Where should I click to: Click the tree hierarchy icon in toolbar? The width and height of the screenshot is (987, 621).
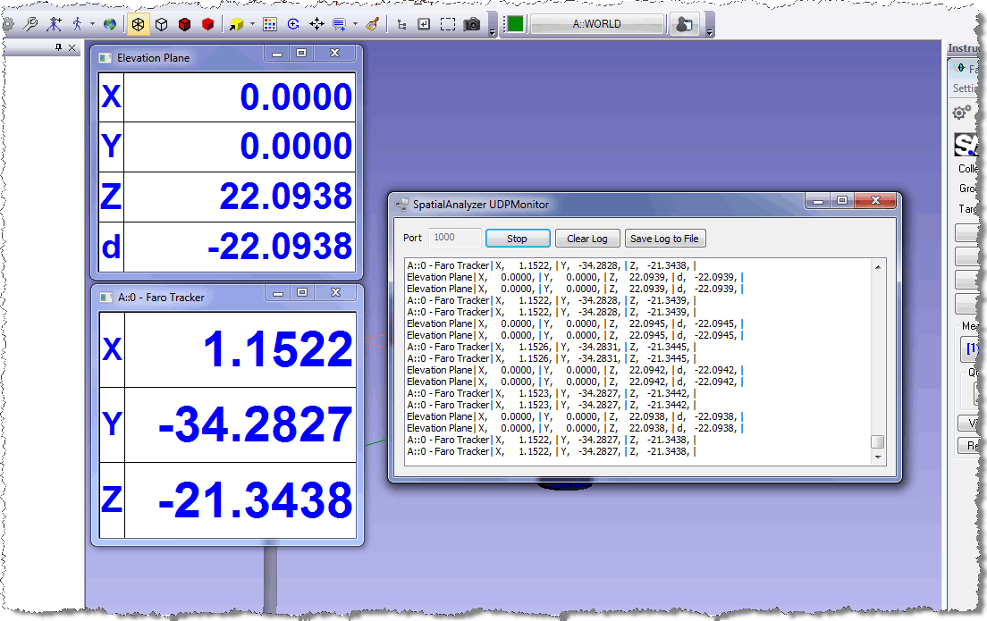point(401,24)
